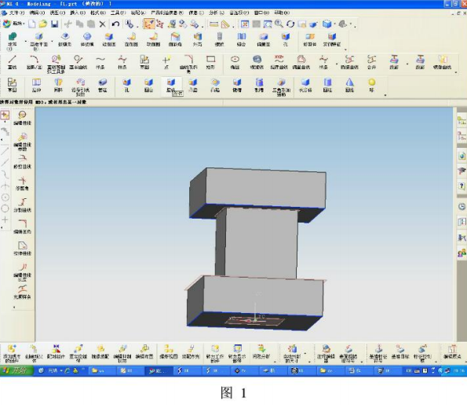Open the 视图 (View) menu
467x405 pixels.
(x=57, y=13)
